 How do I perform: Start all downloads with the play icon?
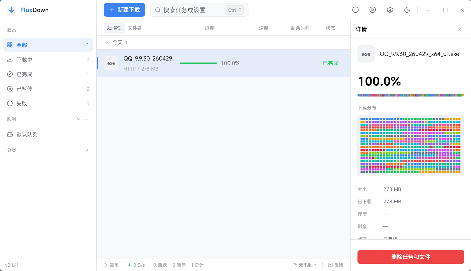point(373,10)
